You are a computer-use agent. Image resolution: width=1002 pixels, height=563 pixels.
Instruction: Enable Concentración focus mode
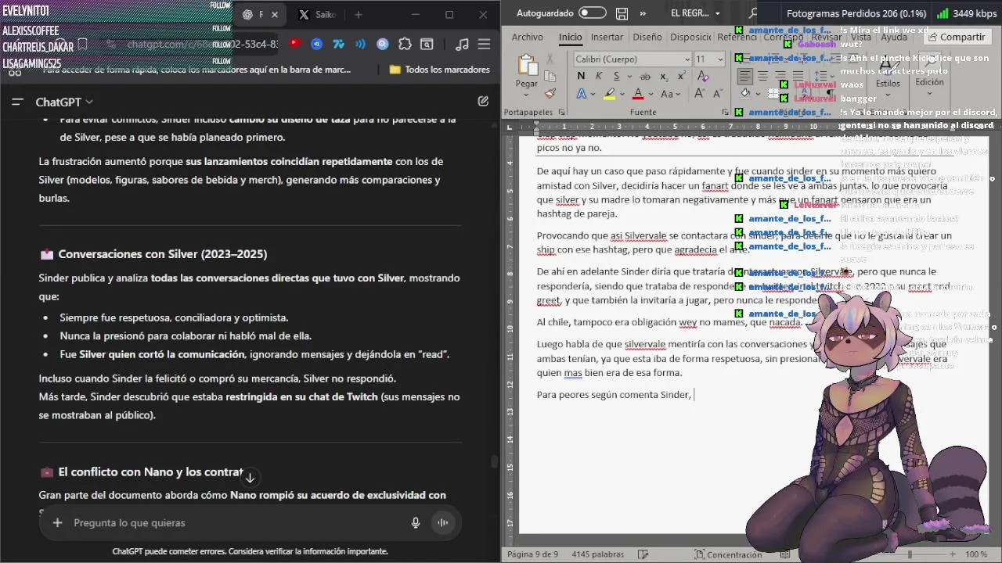[x=728, y=554]
